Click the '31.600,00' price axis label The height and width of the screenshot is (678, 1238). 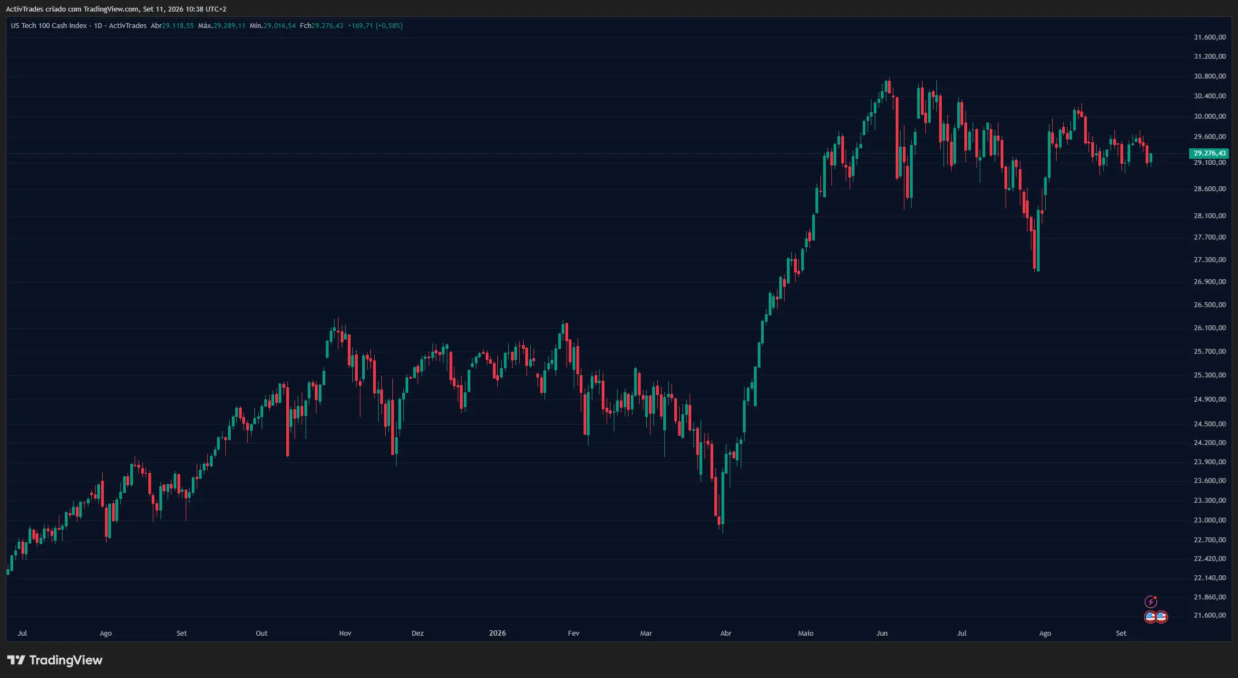(1209, 37)
